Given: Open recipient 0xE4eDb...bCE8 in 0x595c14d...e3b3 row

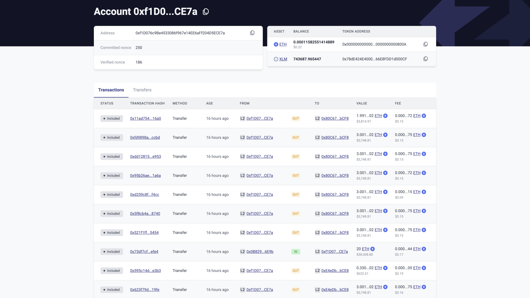Looking at the screenshot, I should coord(335,271).
